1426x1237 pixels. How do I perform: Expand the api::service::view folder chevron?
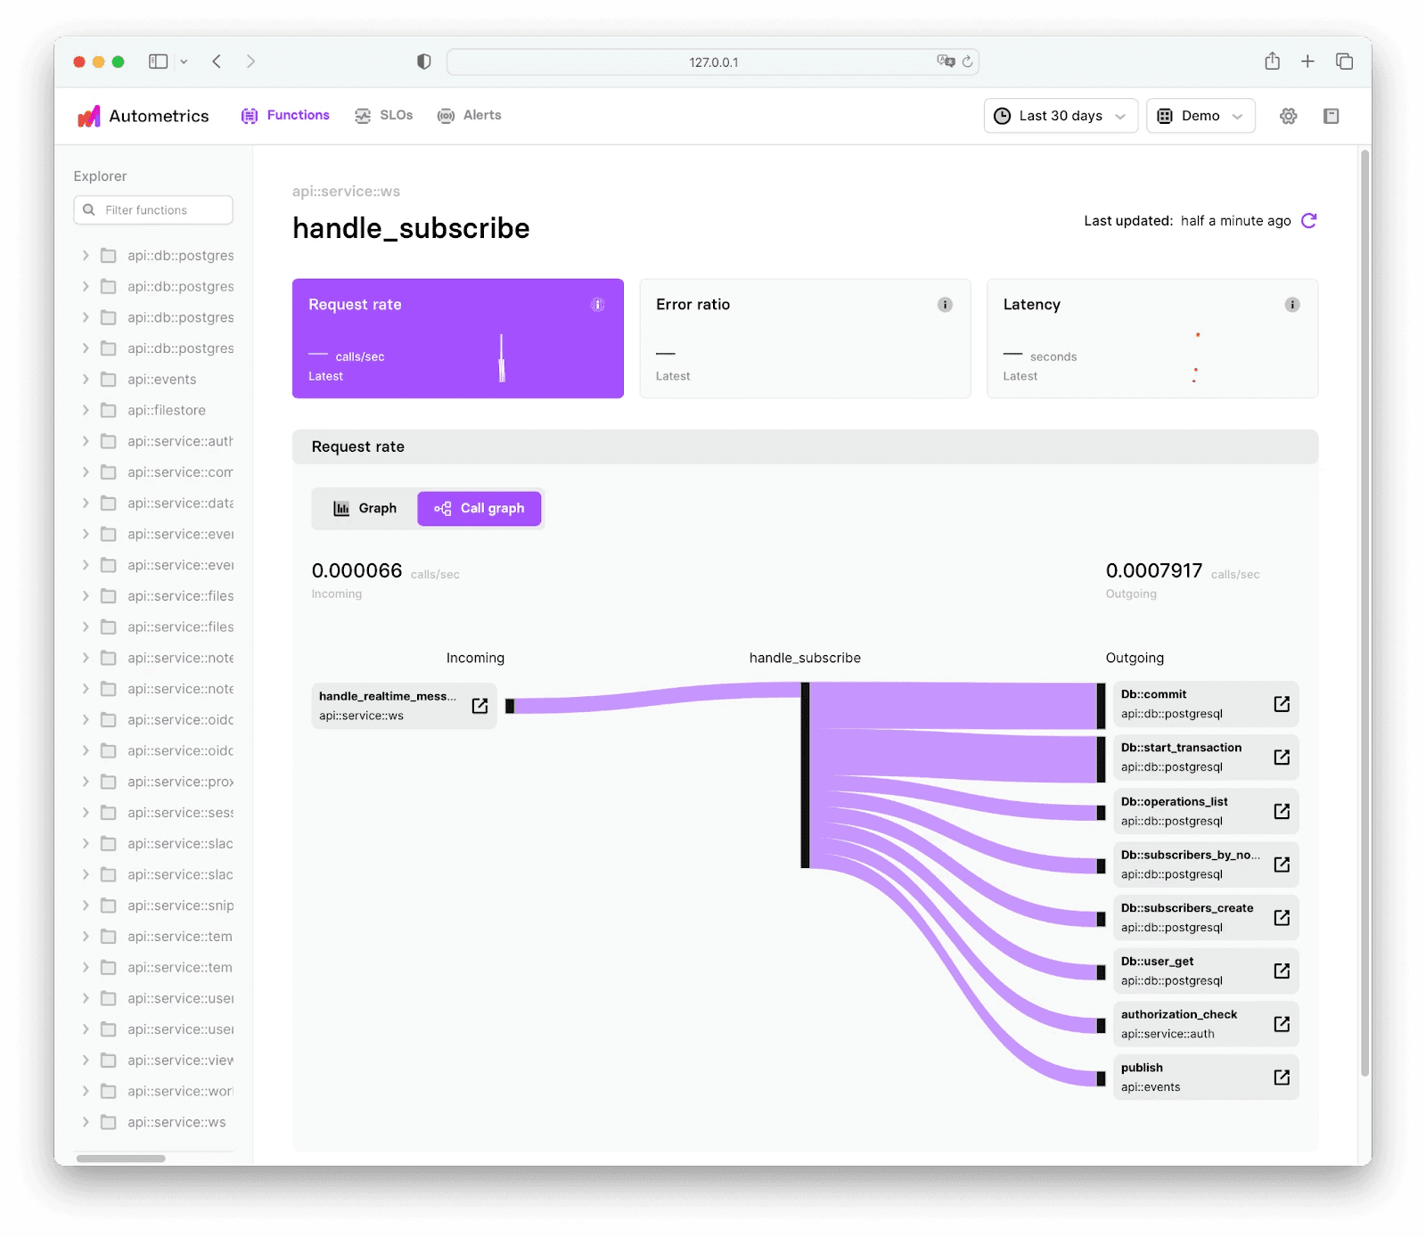pyautogui.click(x=86, y=1061)
